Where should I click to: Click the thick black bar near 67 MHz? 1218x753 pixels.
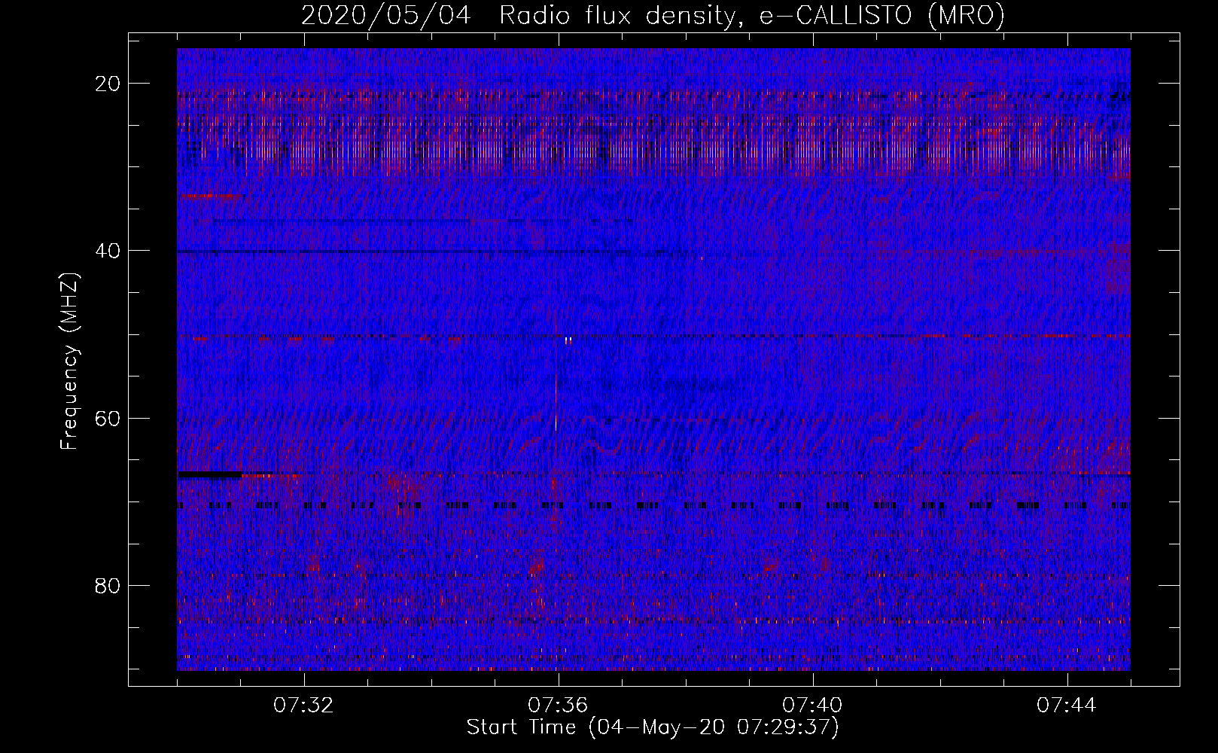pyautogui.click(x=210, y=474)
